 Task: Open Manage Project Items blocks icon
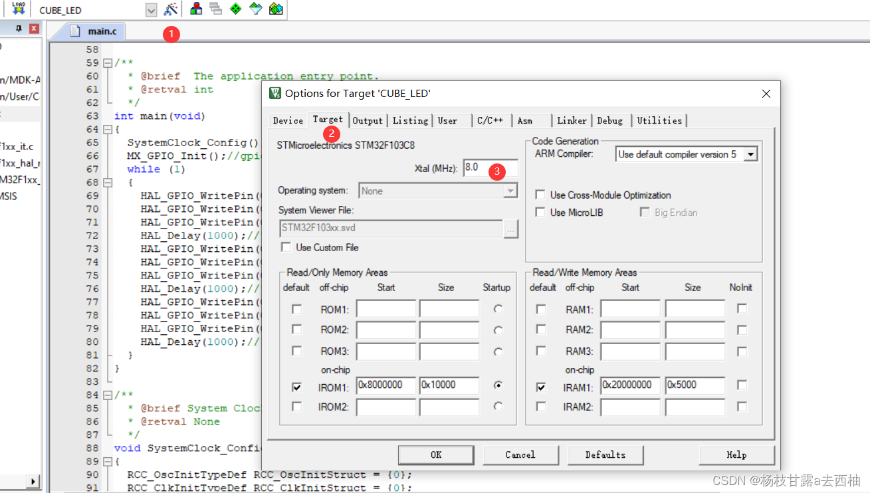point(196,9)
